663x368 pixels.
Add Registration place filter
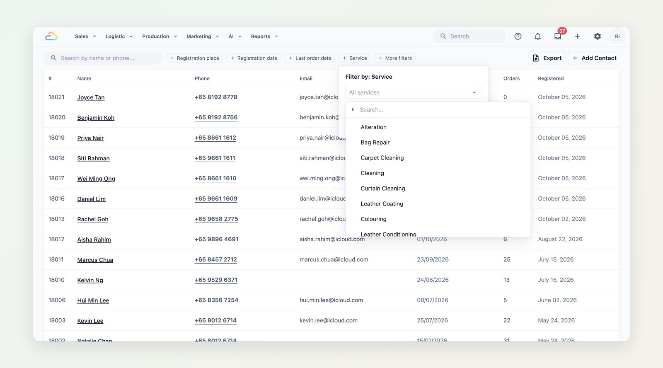[194, 58]
